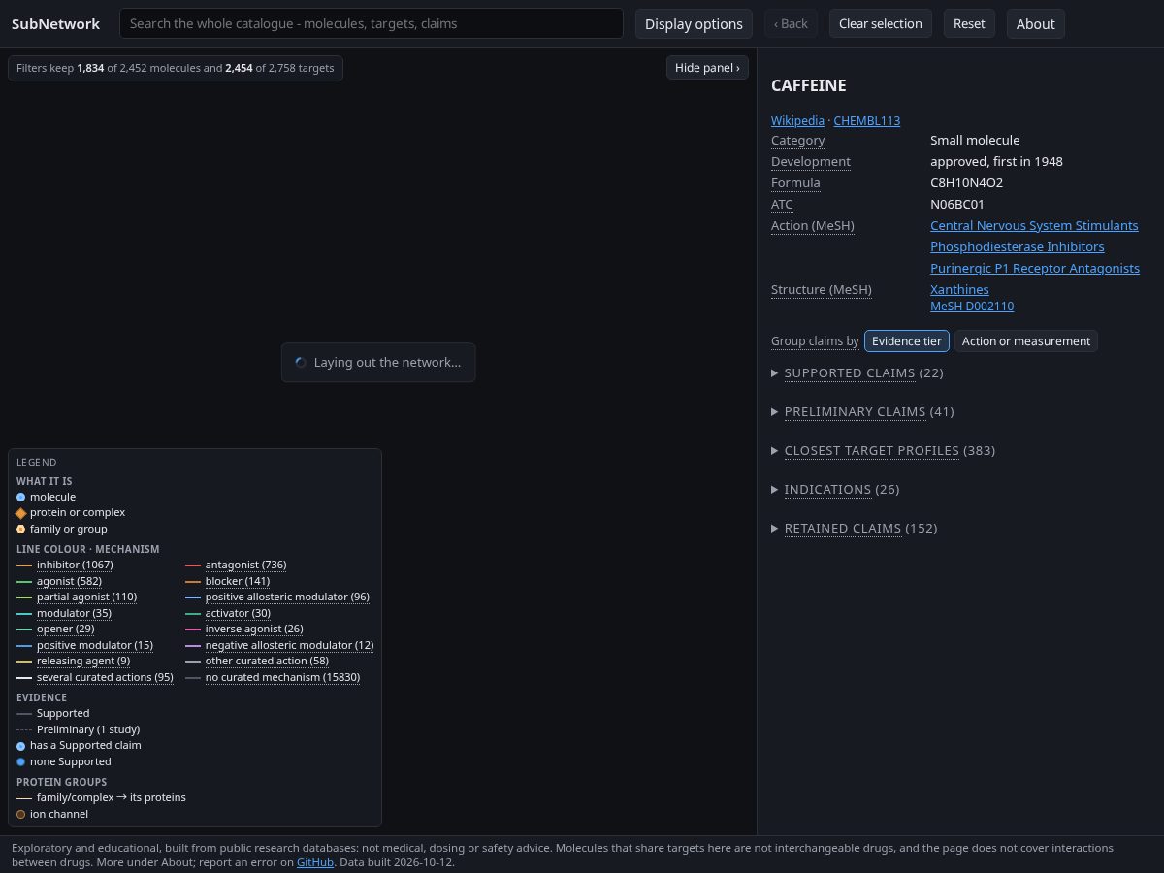Select the antagonist (736) legend colour

tap(245, 566)
